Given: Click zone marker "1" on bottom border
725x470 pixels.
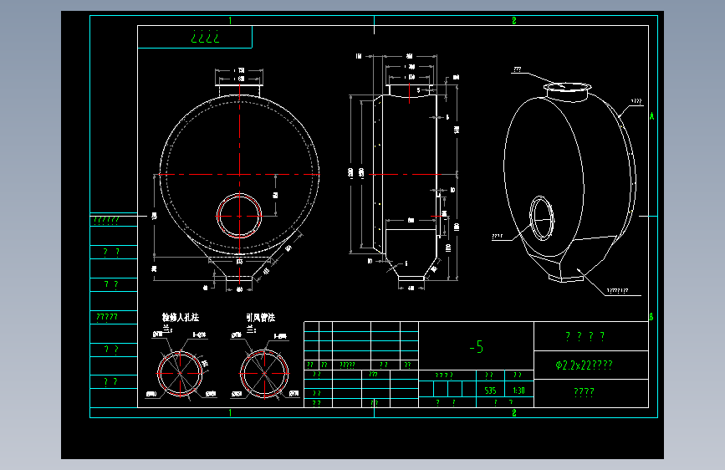Looking at the screenshot, I should (230, 412).
